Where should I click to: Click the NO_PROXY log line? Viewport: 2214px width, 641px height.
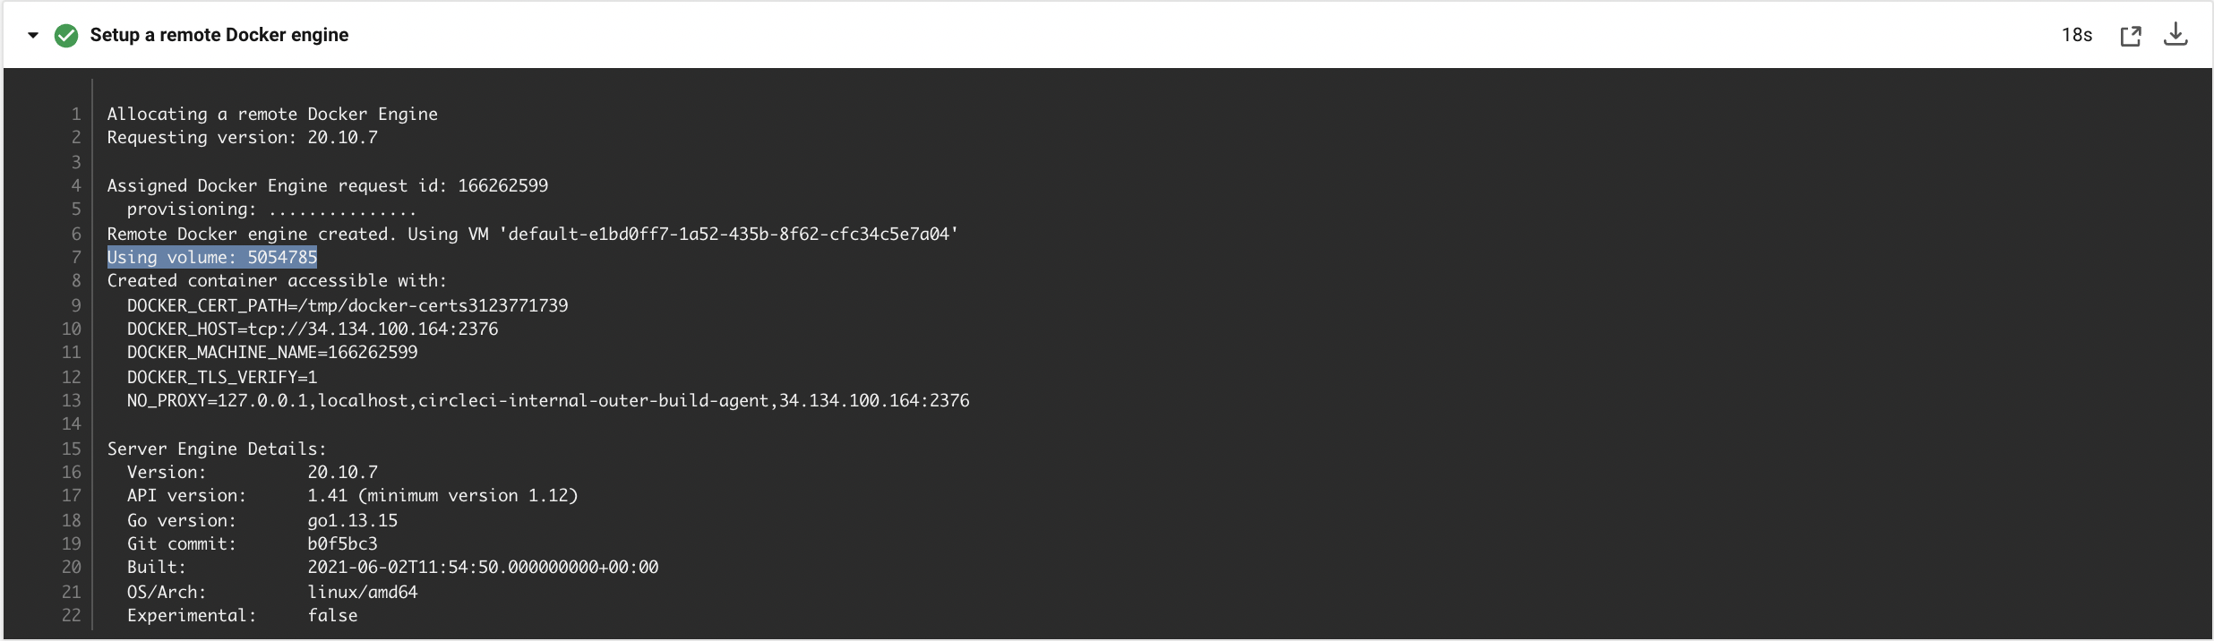(x=548, y=401)
